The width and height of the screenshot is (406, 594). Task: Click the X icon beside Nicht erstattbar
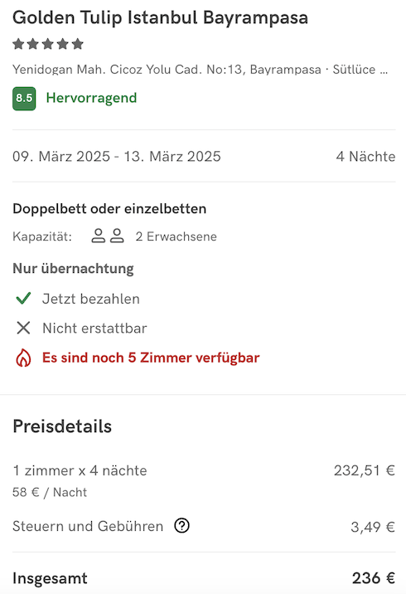pyautogui.click(x=23, y=328)
